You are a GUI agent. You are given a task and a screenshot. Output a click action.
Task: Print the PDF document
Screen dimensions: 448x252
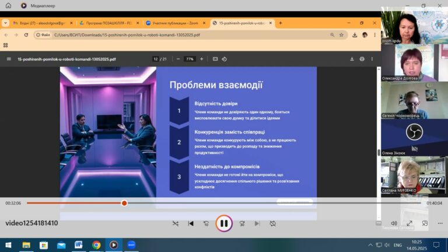pos(362,59)
